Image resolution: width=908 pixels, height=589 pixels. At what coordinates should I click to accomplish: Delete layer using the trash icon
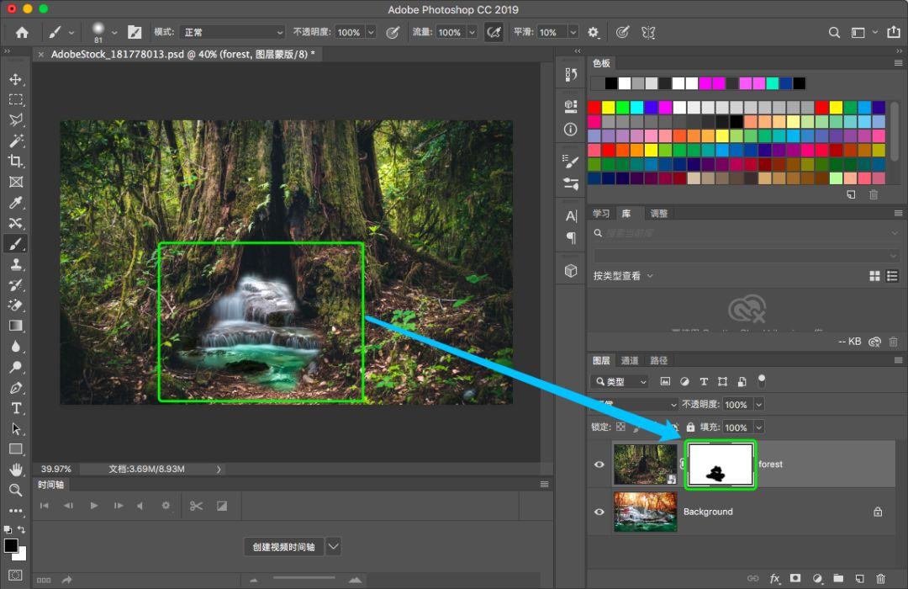(880, 579)
